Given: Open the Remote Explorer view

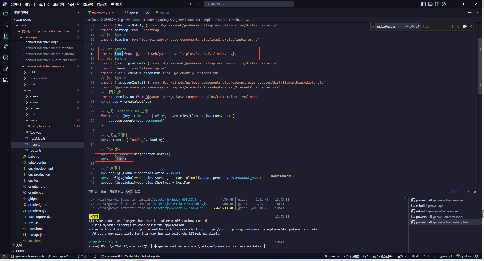Looking at the screenshot, I should pyautogui.click(x=6, y=58).
